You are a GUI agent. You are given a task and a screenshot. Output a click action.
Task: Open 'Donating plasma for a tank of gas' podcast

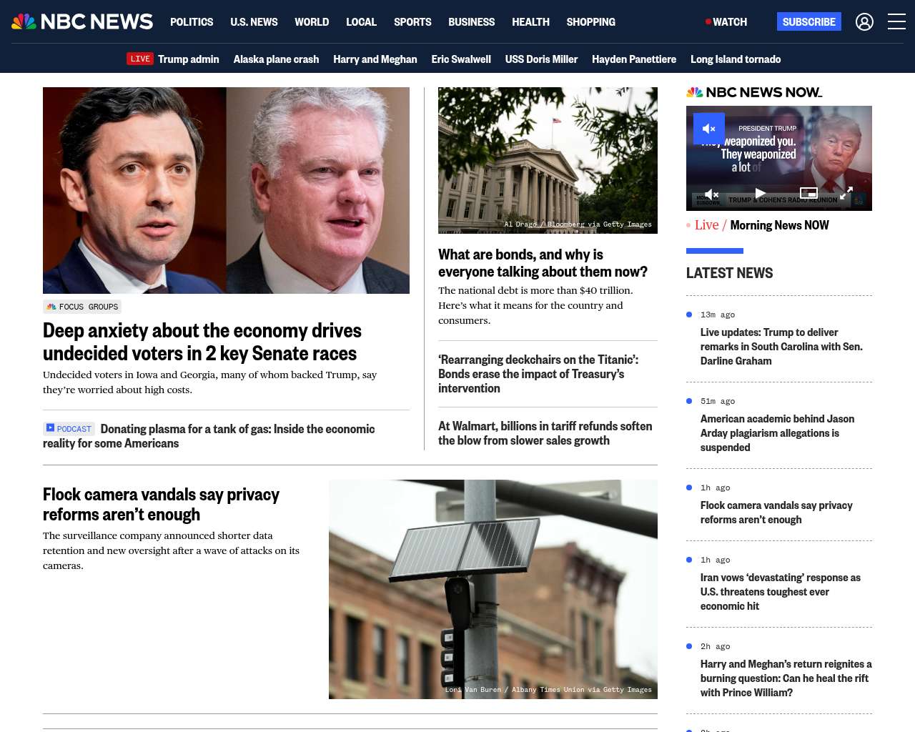coord(209,436)
